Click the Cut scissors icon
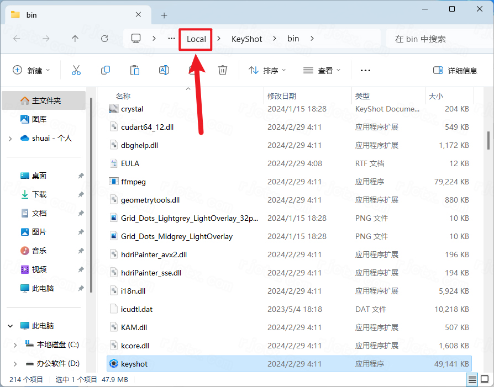Image resolution: width=494 pixels, height=387 pixels. 76,70
